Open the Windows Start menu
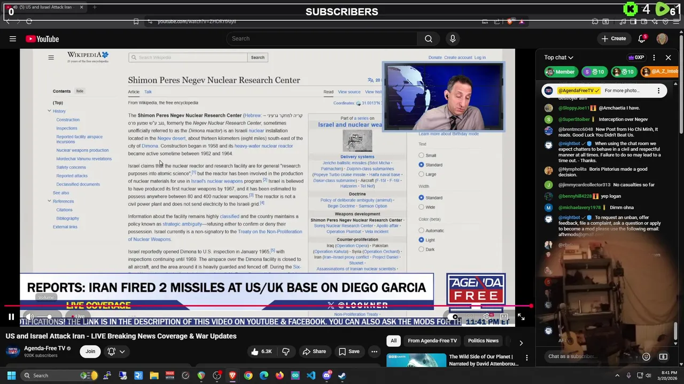The image size is (684, 384). click(11, 375)
